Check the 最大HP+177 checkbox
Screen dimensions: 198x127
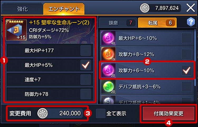coord(86,51)
